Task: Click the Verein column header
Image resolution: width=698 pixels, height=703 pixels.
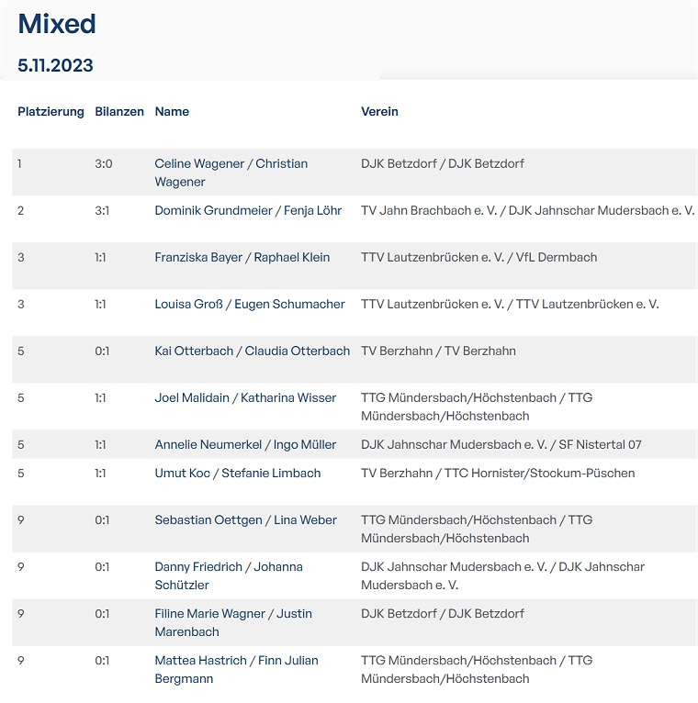Action: [x=379, y=112]
